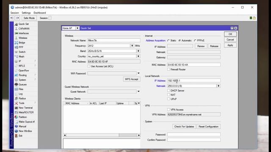Open Switch menu item
This screenshot has width=271, height=152.
click(x=22, y=52)
